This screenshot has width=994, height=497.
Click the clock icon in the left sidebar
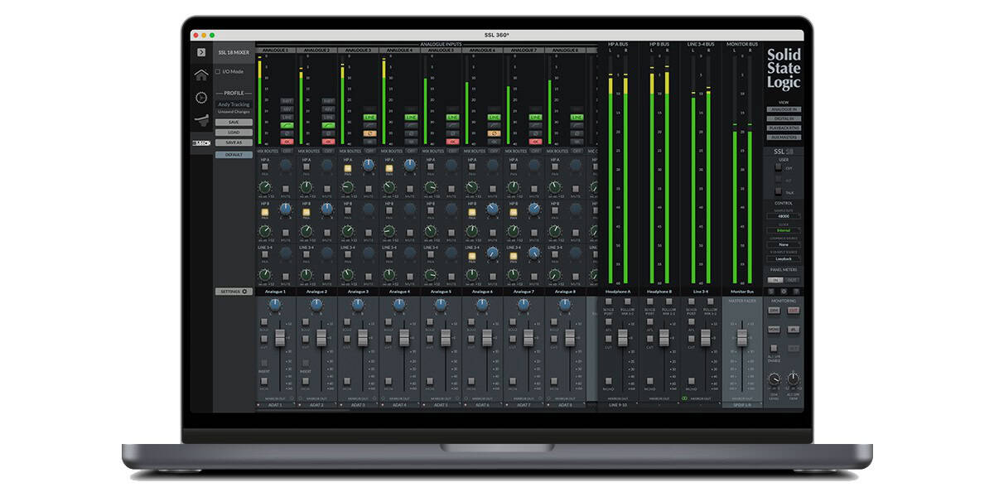201,98
